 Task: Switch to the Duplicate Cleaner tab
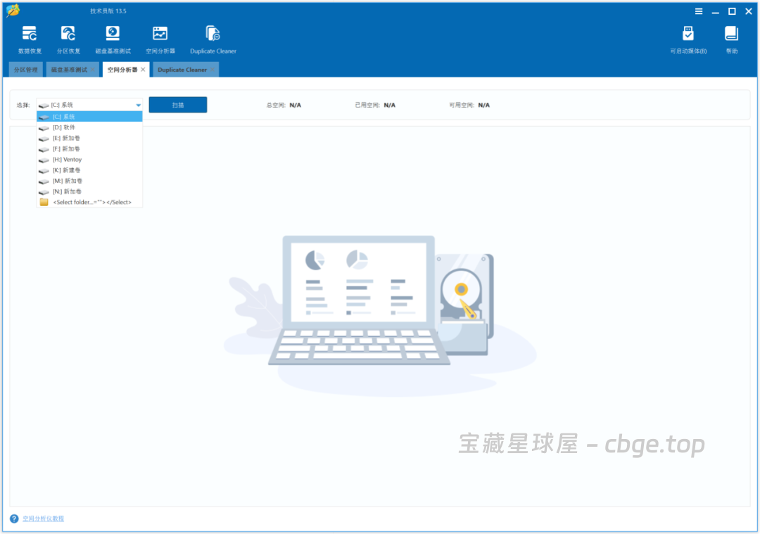coord(182,69)
